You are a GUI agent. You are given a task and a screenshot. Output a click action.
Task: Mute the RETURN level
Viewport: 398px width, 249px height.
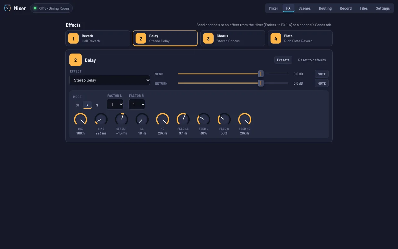tap(322, 83)
